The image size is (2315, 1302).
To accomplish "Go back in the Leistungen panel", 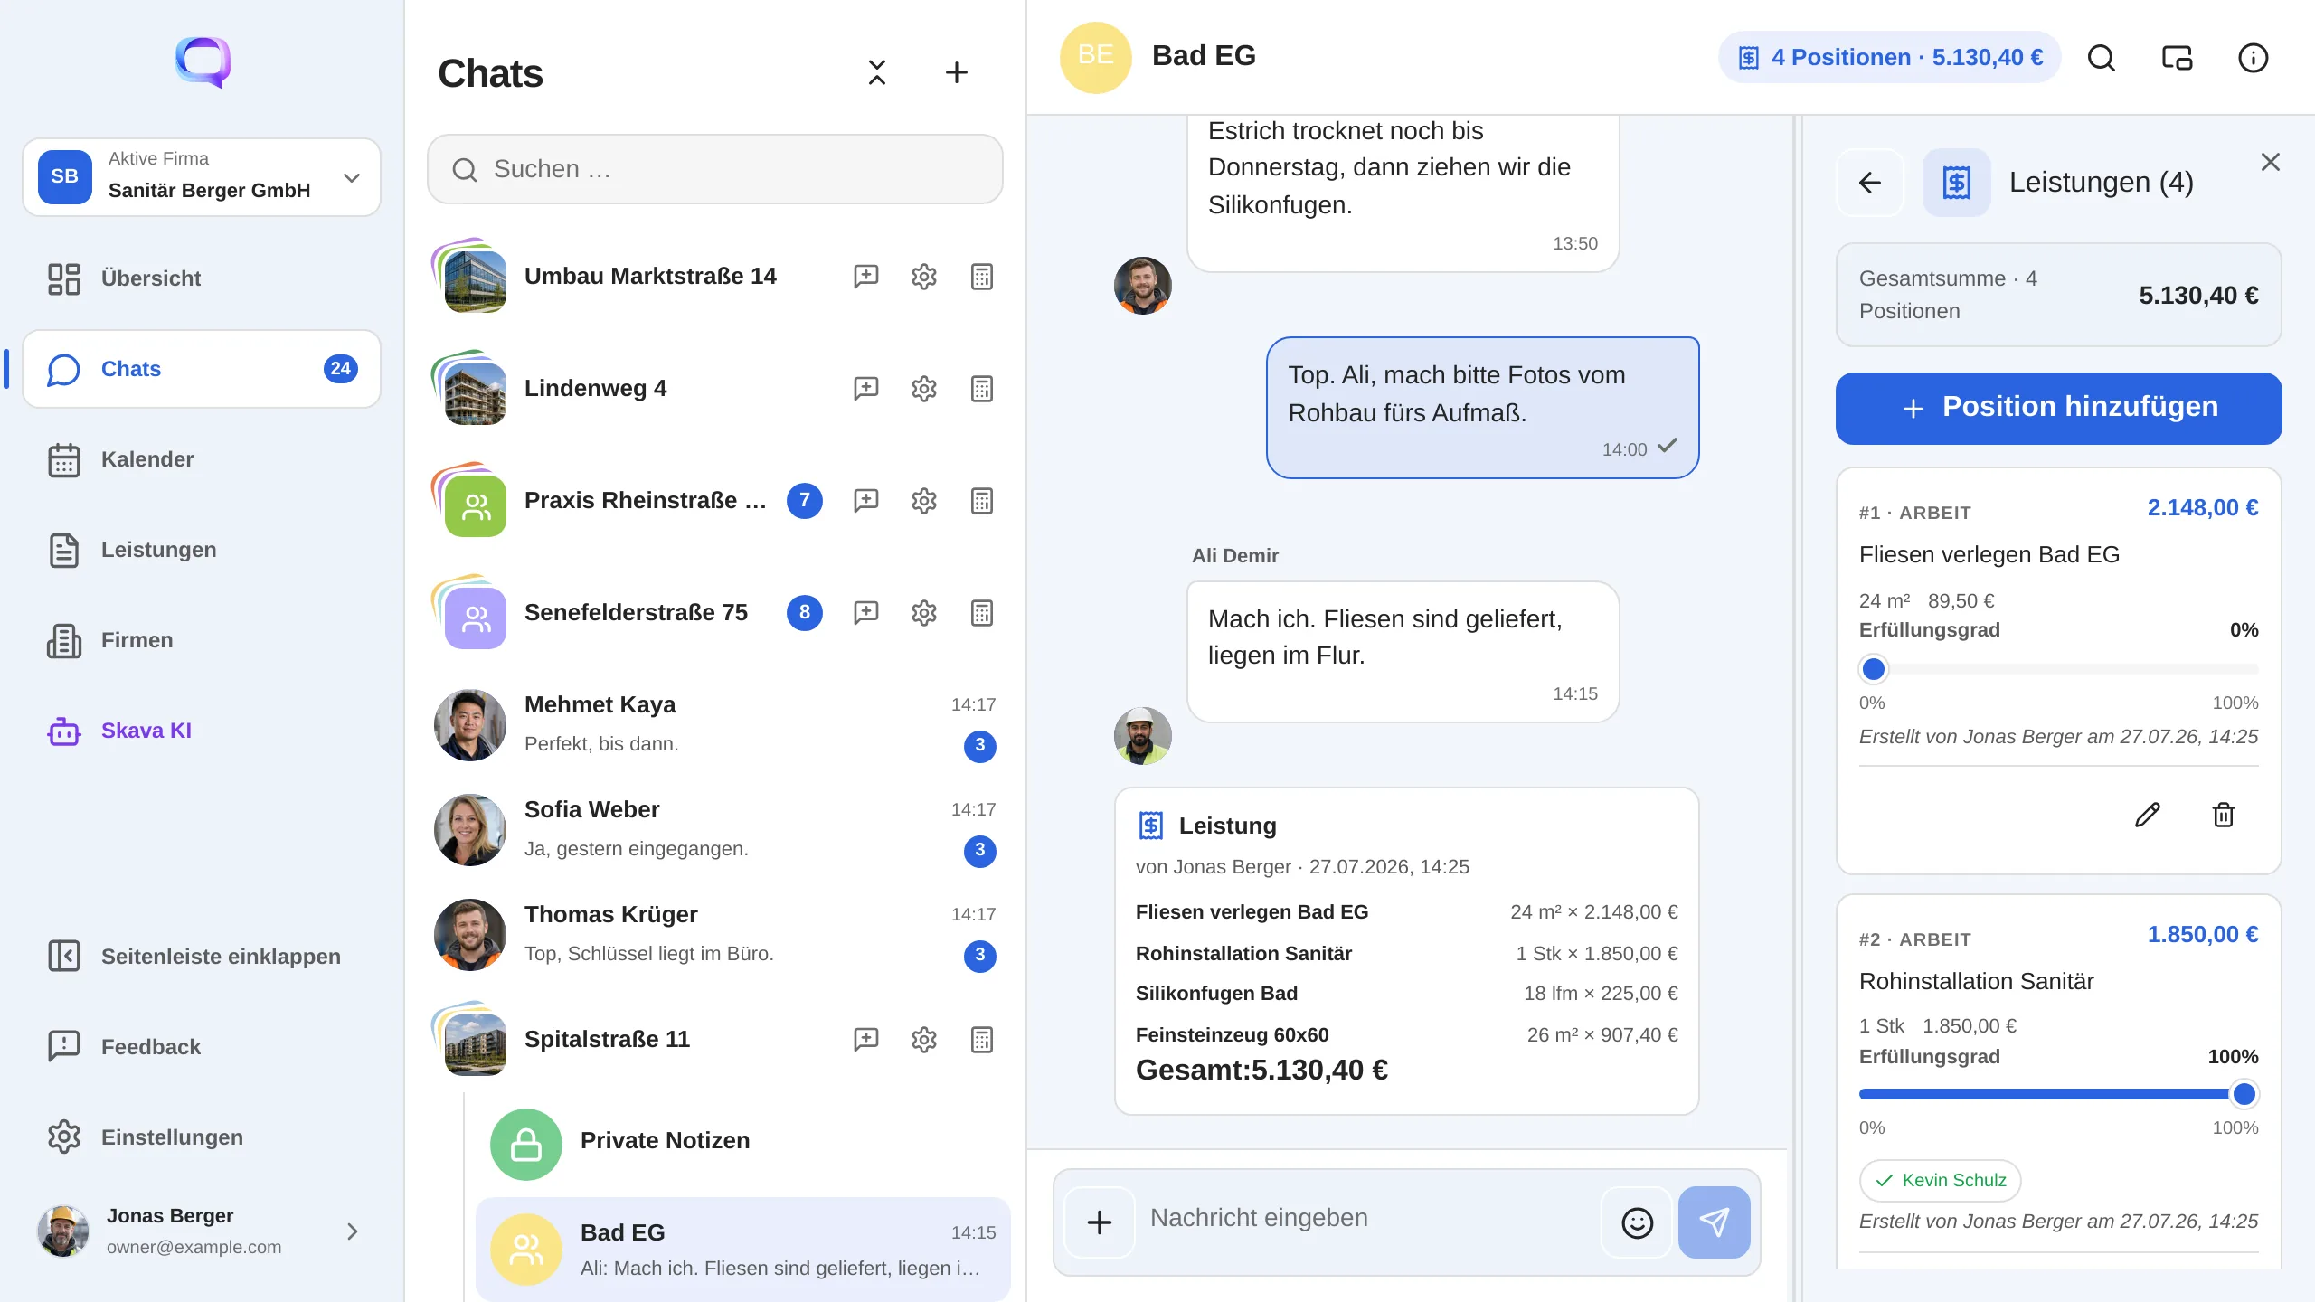I will [x=1869, y=183].
